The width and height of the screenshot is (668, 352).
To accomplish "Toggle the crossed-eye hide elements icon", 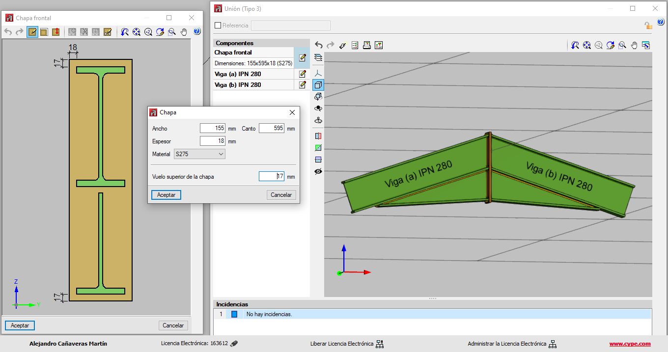I will click(318, 171).
